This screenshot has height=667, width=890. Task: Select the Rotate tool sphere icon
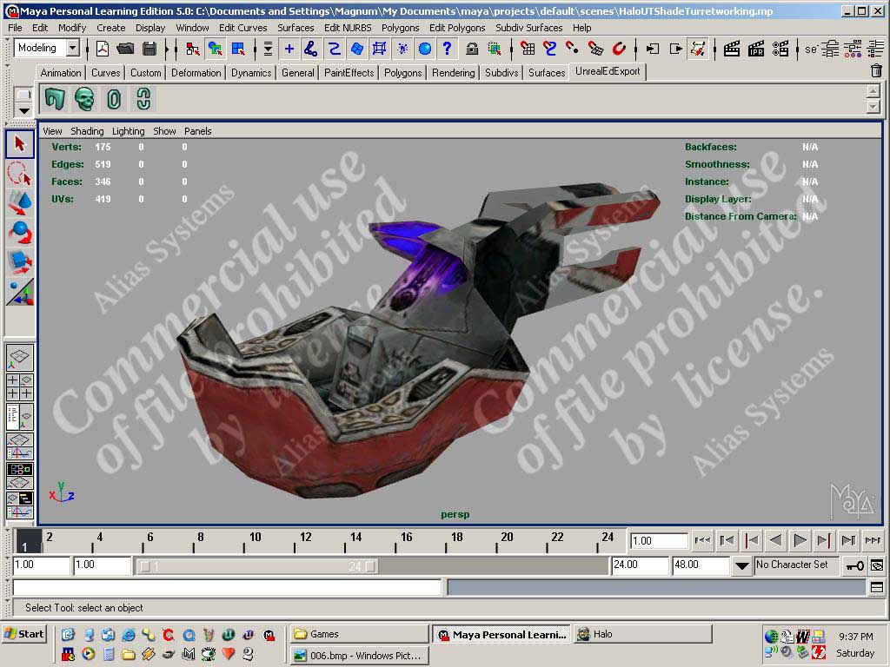pyautogui.click(x=20, y=233)
